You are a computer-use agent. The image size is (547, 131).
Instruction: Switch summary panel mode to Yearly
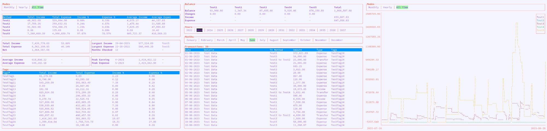(23, 7)
